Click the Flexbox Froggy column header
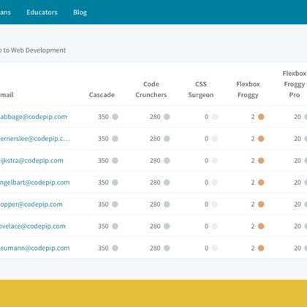This screenshot has width=307, height=307. tap(248, 89)
